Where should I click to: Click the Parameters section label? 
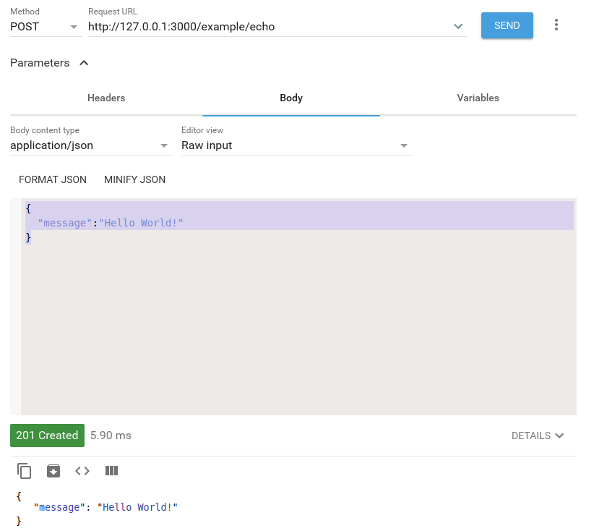tap(40, 63)
